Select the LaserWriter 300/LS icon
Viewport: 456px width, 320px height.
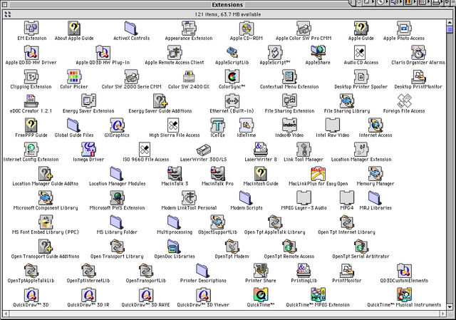coord(203,149)
